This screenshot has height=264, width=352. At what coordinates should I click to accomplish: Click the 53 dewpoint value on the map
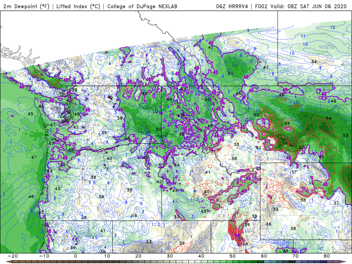tap(345, 135)
